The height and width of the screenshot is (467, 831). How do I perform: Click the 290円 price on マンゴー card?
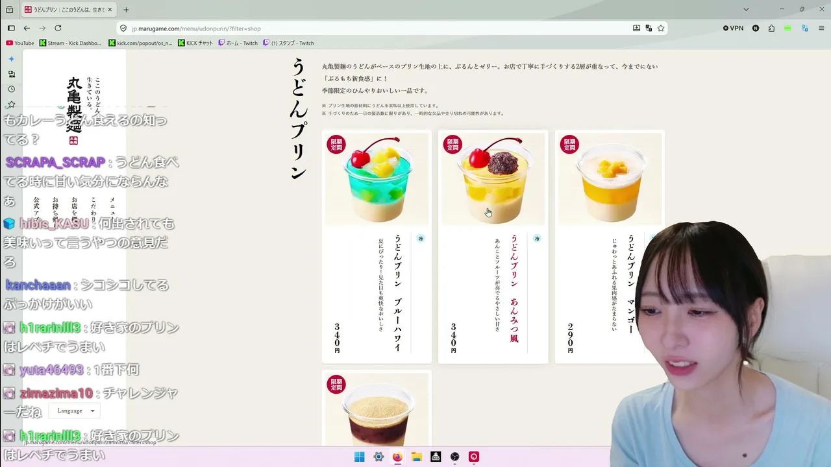571,338
